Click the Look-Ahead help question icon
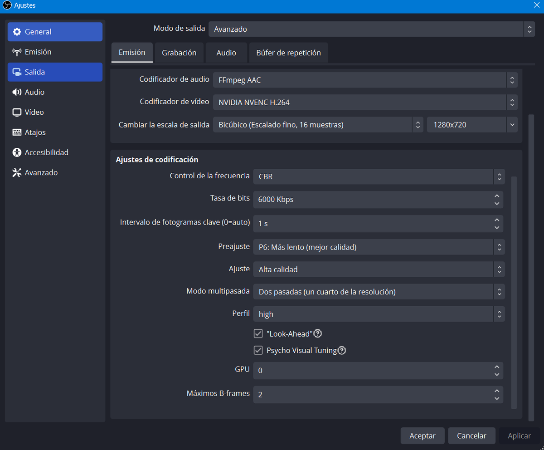The width and height of the screenshot is (544, 450). pos(318,333)
